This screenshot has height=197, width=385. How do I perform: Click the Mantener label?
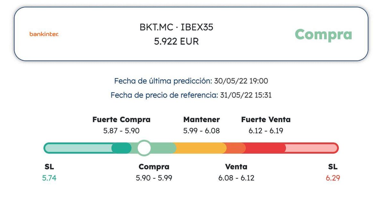coord(201,120)
